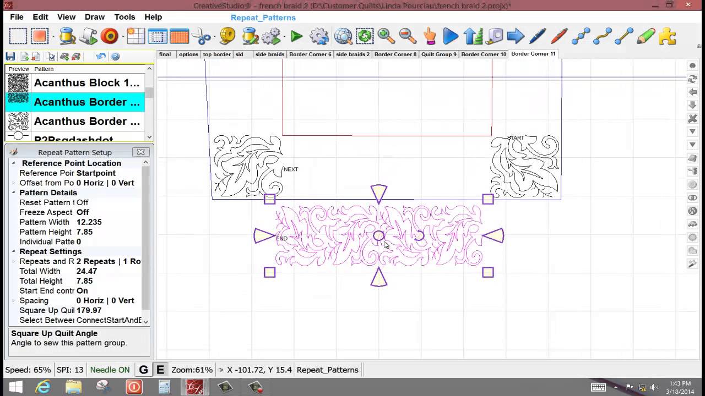This screenshot has height=396, width=705.
Task: Click the measuring tape icon
Action: point(227,37)
